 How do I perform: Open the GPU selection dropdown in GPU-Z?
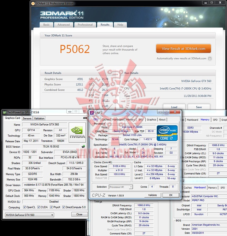click(30, 215)
